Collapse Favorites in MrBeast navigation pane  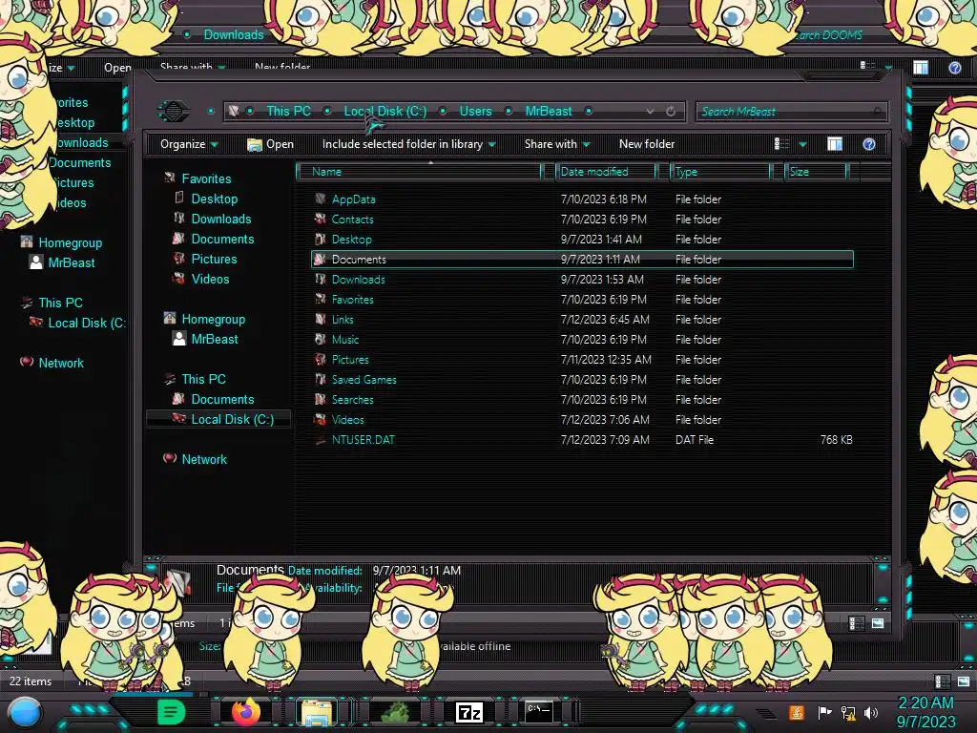pyautogui.click(x=206, y=178)
